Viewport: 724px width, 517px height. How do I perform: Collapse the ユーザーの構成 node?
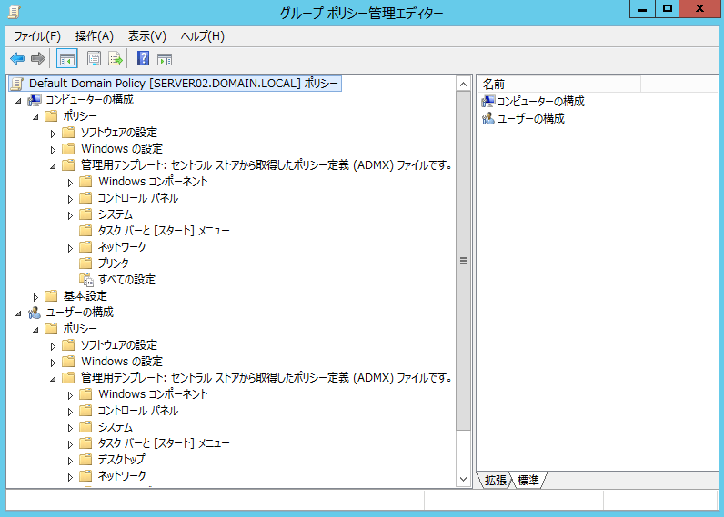pos(18,313)
